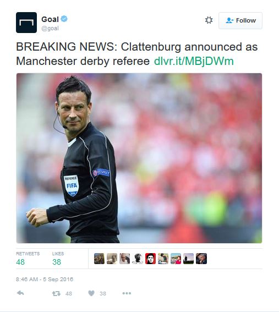
Task: Show the list of 38 likes
Action: 58,259
